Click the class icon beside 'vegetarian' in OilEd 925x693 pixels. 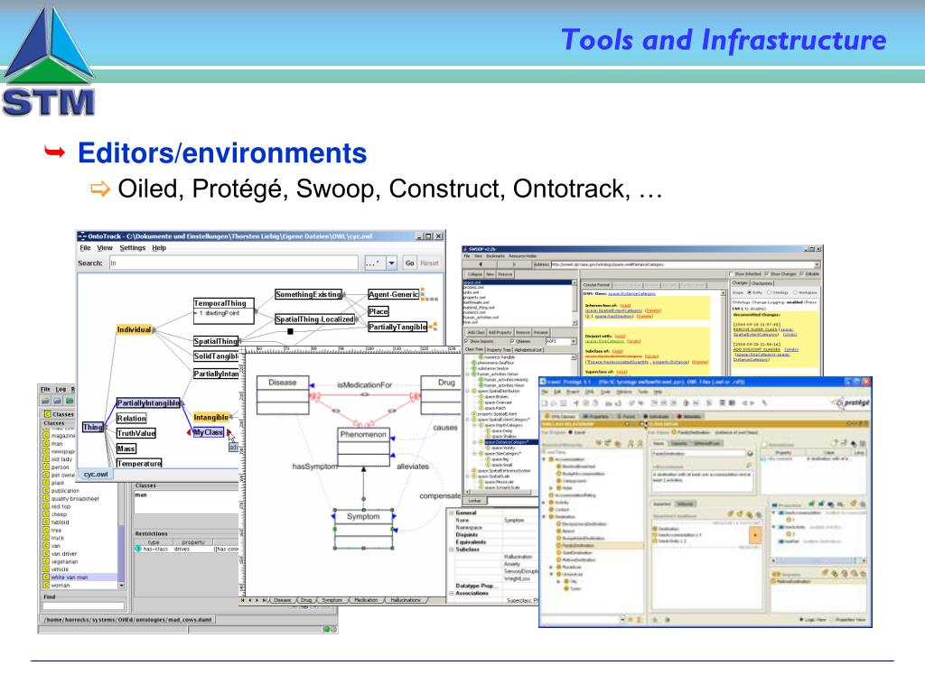46,561
